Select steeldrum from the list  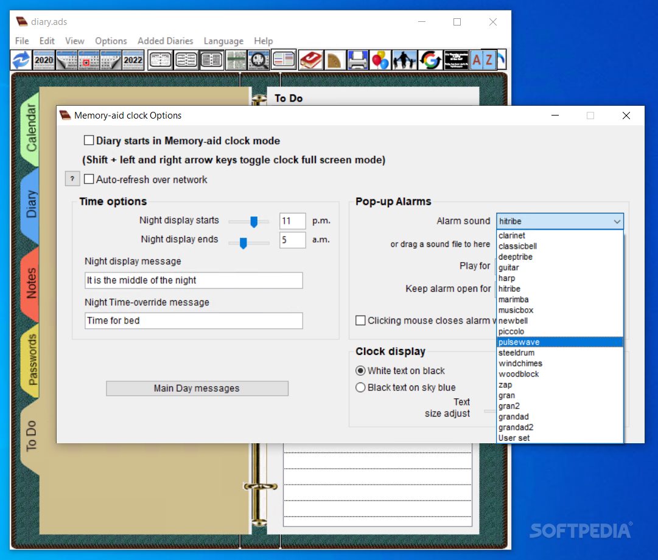tap(559, 353)
